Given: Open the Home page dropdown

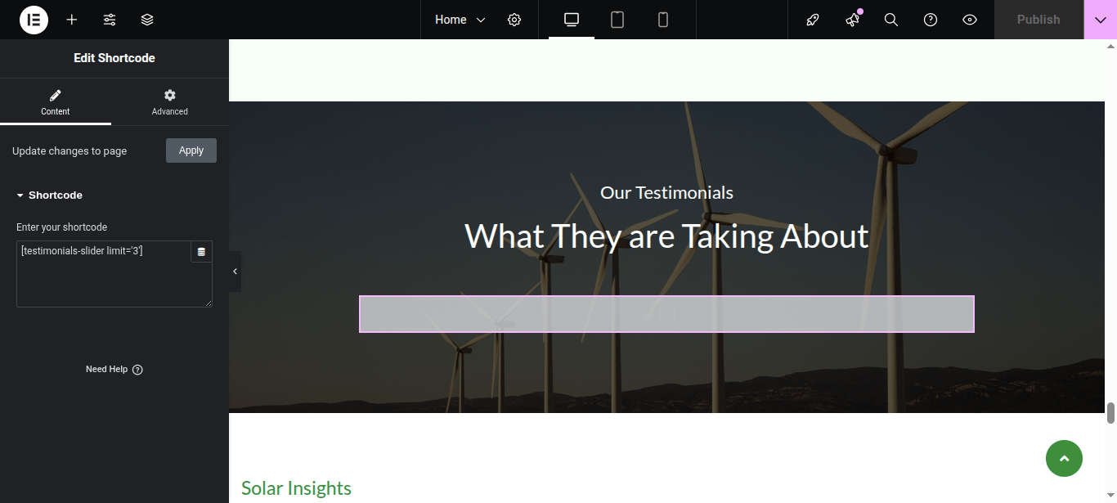Looking at the screenshot, I should coord(460,20).
